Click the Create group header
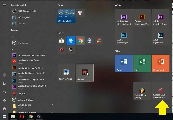This screenshot has width=173, height=120. coord(61,5)
